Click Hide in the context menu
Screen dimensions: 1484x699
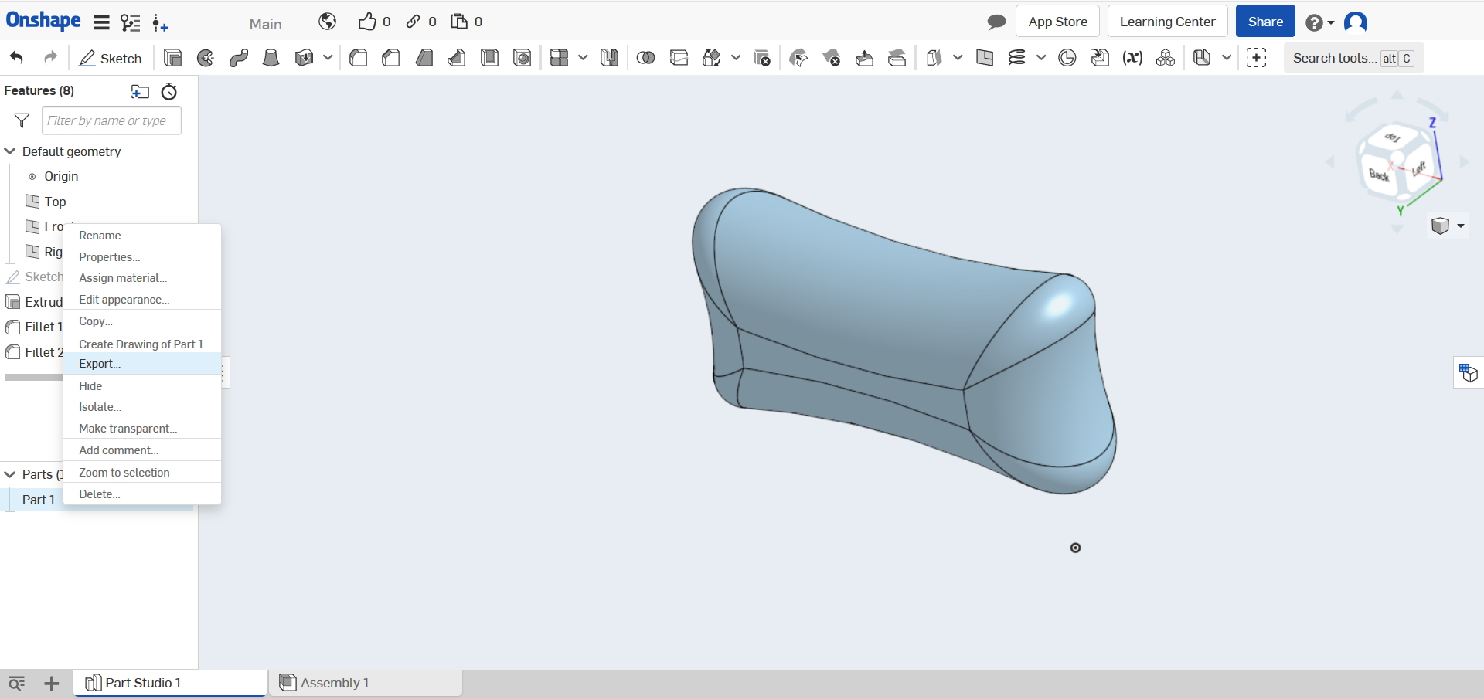[x=90, y=386]
